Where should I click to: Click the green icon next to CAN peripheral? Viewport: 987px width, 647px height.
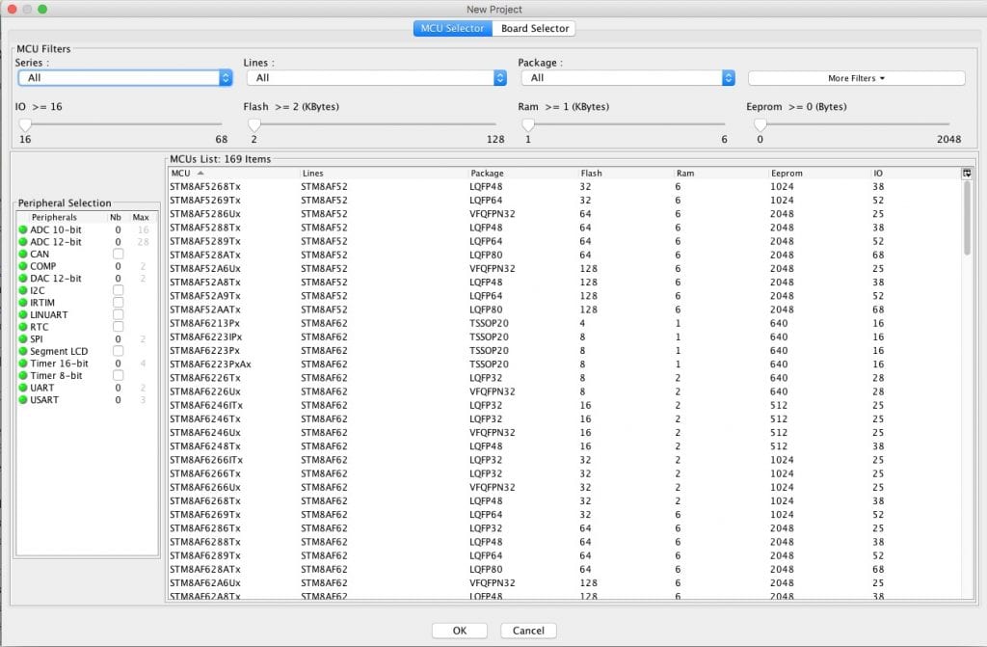point(24,255)
